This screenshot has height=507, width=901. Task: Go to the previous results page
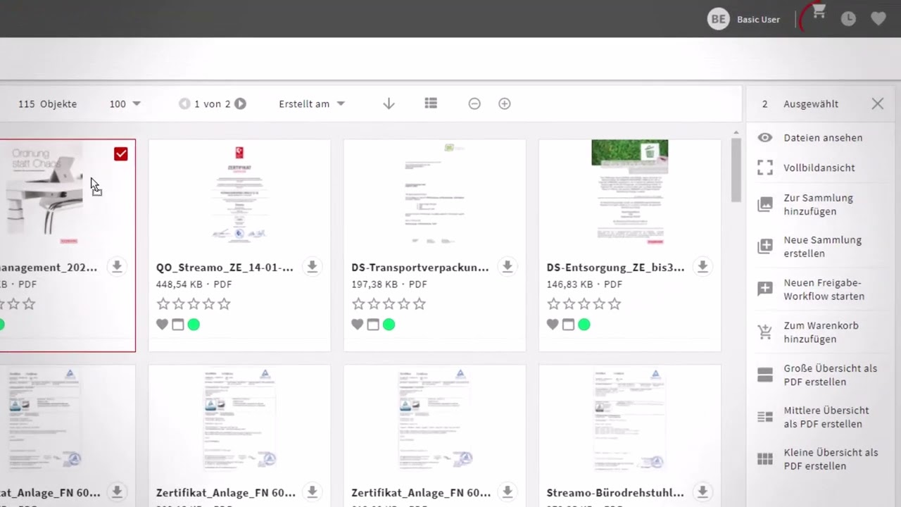click(184, 104)
